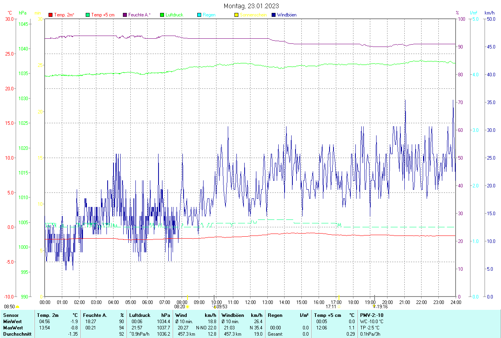Click the l/m² axis unit label
Image resolution: width=501 pixels, height=338 pixels.
click(474, 13)
